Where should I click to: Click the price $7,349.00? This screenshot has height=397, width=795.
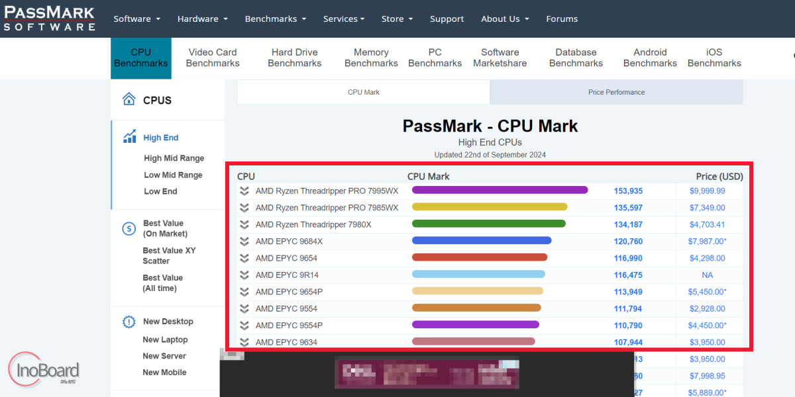[707, 208]
